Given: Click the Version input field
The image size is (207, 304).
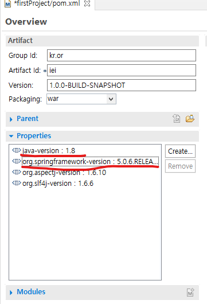Looking at the screenshot, I should (x=122, y=85).
